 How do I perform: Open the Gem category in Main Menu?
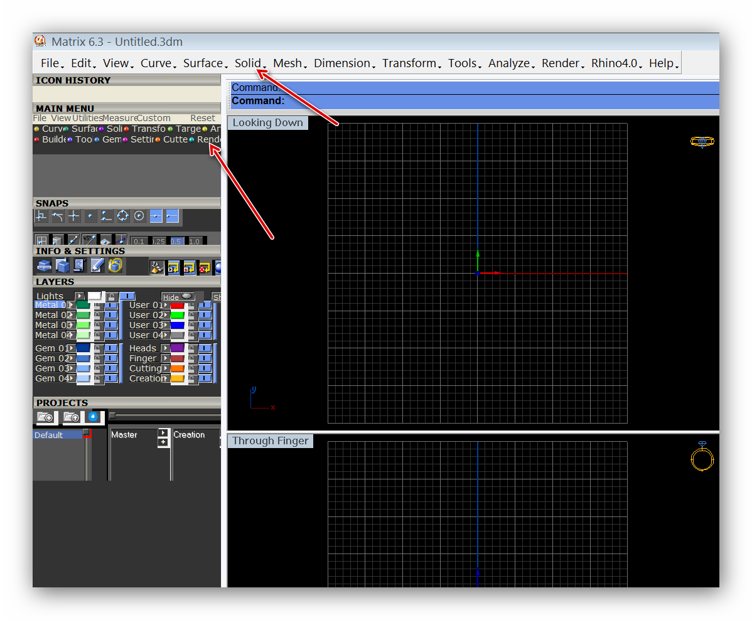pos(109,139)
